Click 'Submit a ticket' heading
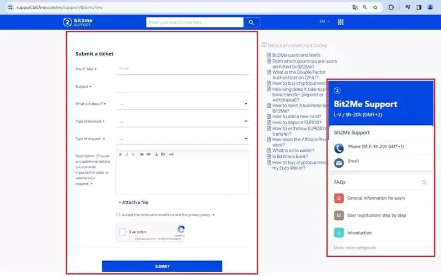The image size is (441, 276). 94,53
